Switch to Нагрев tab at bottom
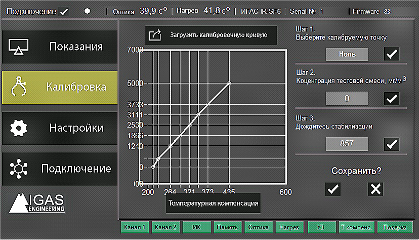Screen dimensions: 419x240 tap(289, 227)
